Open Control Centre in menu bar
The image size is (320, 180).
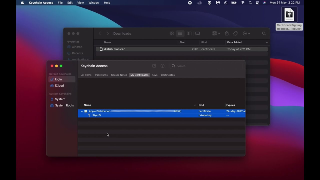(x=257, y=3)
